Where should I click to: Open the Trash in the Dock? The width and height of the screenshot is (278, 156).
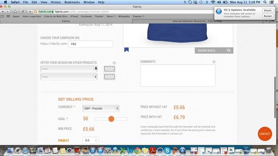pos(268,150)
